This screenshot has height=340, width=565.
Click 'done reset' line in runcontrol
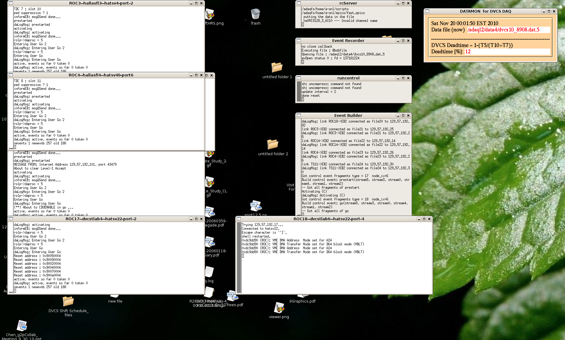coord(311,96)
